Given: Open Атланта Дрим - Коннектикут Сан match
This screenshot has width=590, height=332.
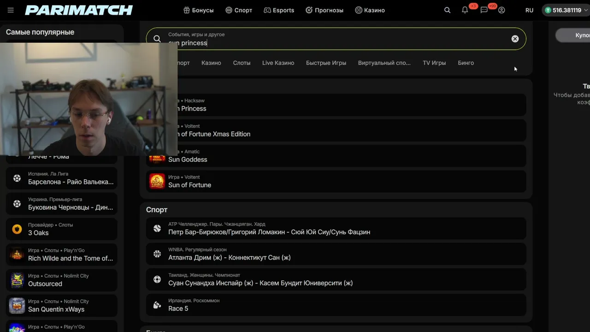Looking at the screenshot, I should 336,254.
